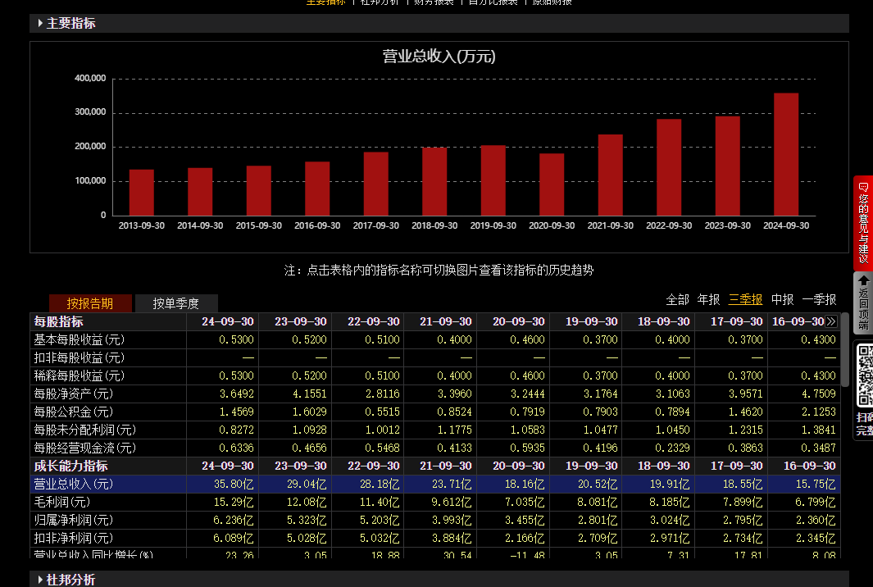This screenshot has height=587, width=873.
Task: Switch to the 按单季度 tab
Action: (x=175, y=303)
